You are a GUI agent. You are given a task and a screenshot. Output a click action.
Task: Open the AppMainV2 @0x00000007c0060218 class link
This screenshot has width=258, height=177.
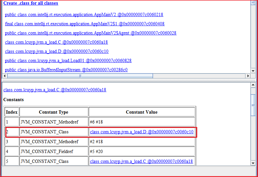(x=84, y=14)
